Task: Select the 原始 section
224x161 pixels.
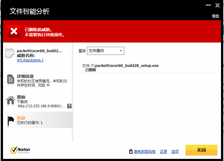Action: 38,102
